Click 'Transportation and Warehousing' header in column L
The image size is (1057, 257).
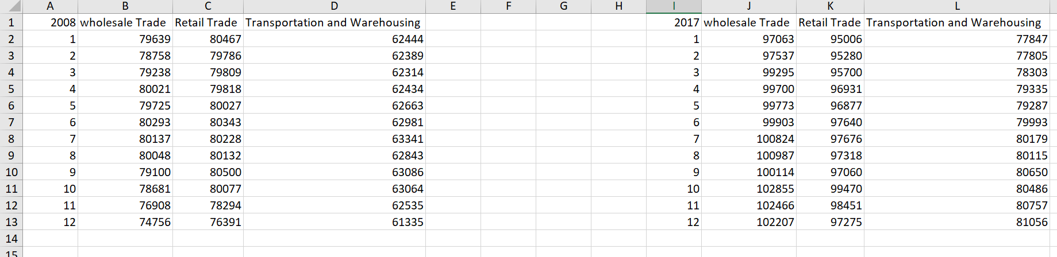[957, 22]
